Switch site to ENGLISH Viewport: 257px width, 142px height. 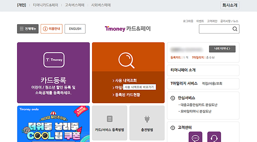pos(75,29)
